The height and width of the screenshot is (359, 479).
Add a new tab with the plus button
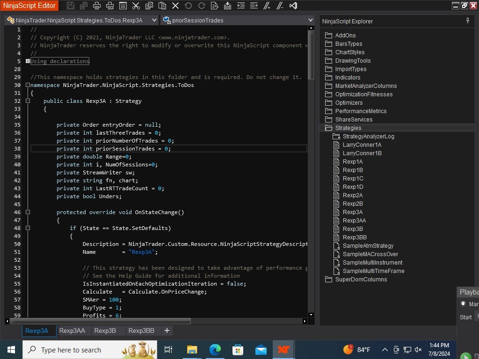click(x=167, y=330)
